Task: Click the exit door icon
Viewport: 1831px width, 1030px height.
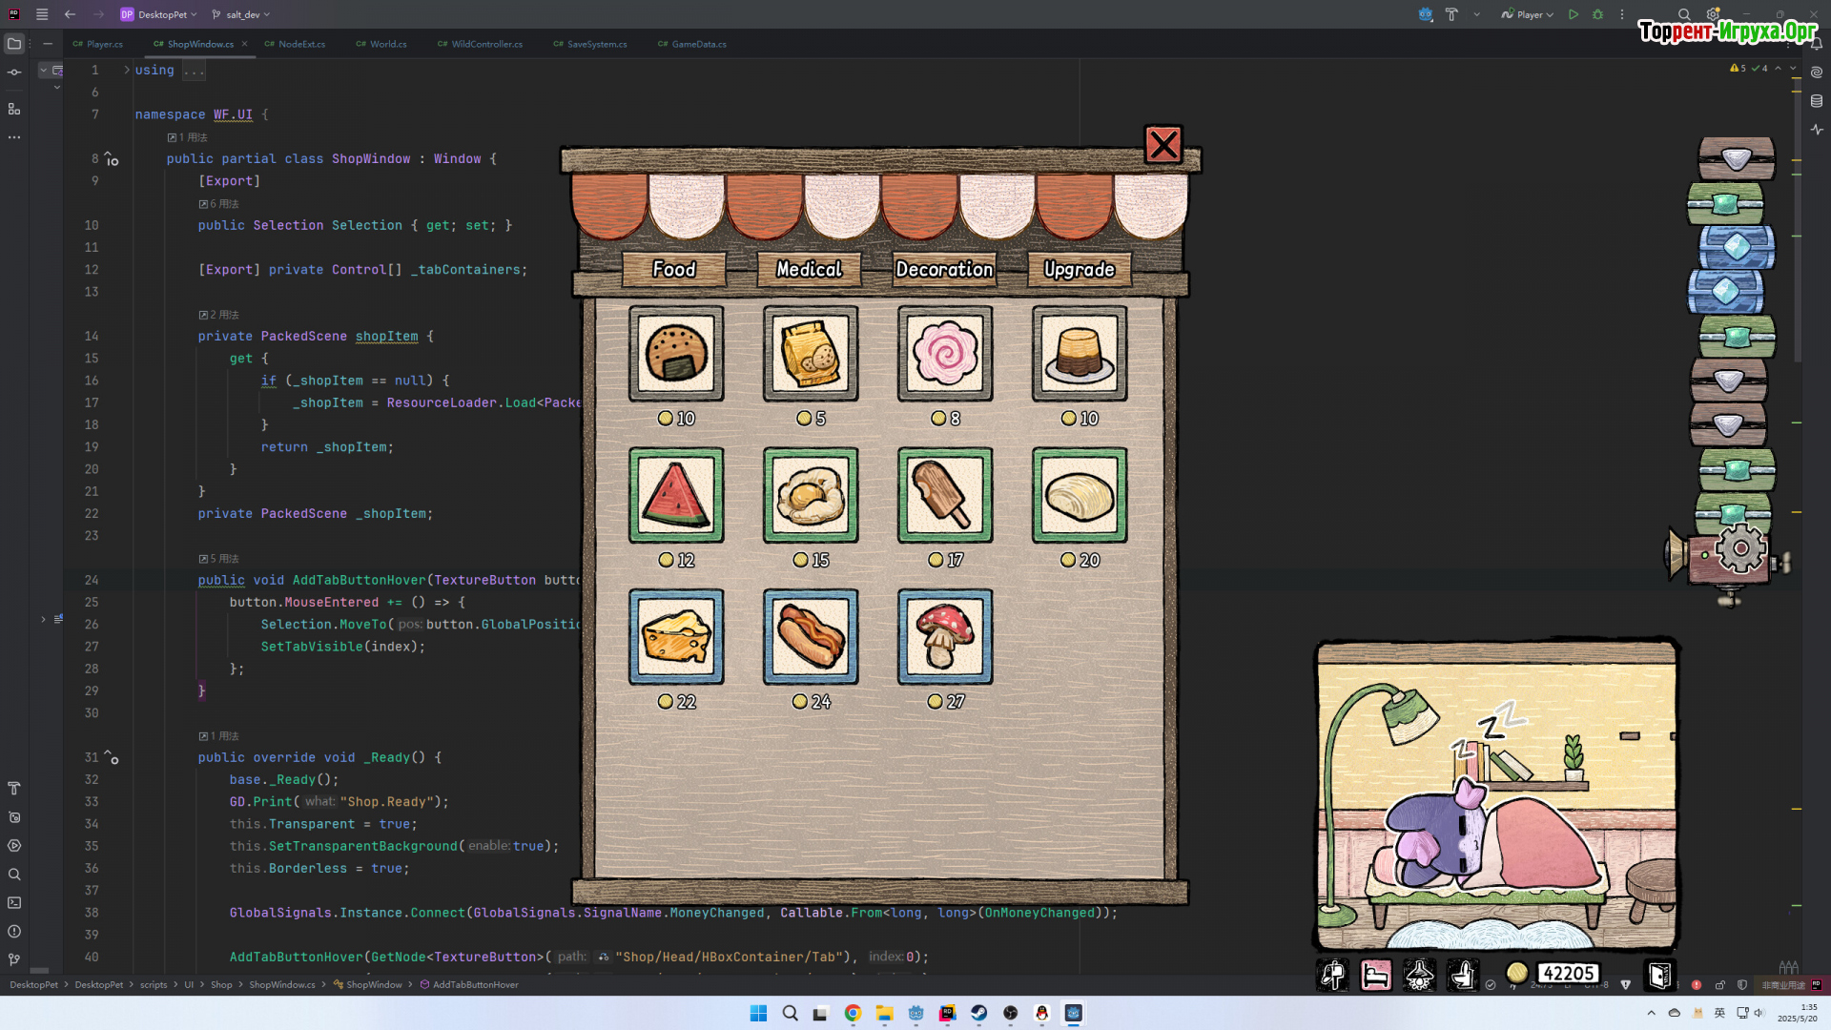Action: coord(1659,975)
